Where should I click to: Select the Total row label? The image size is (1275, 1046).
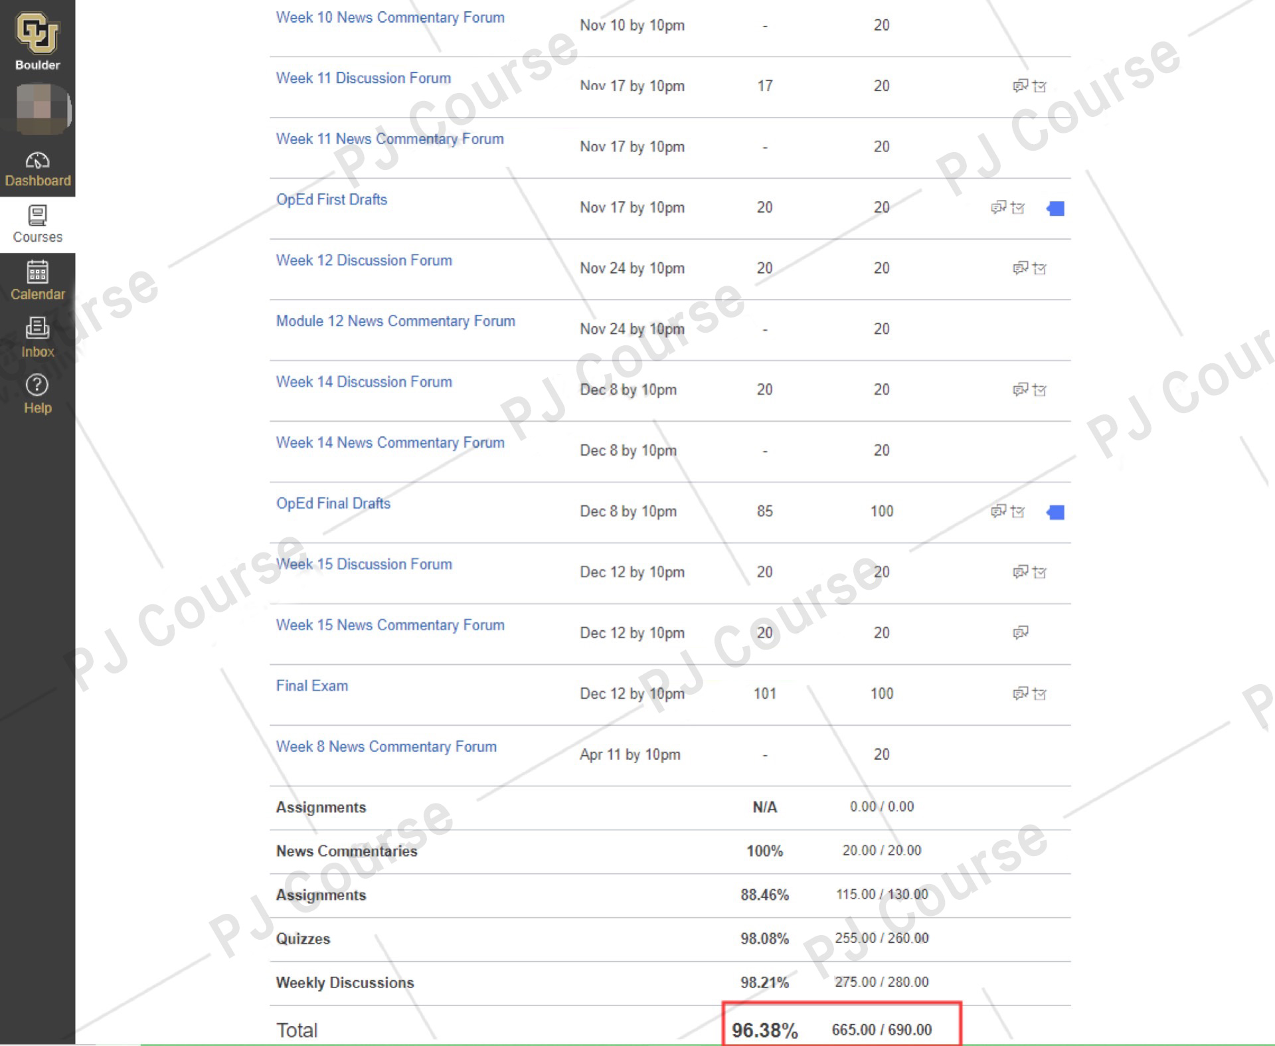pos(297,1030)
